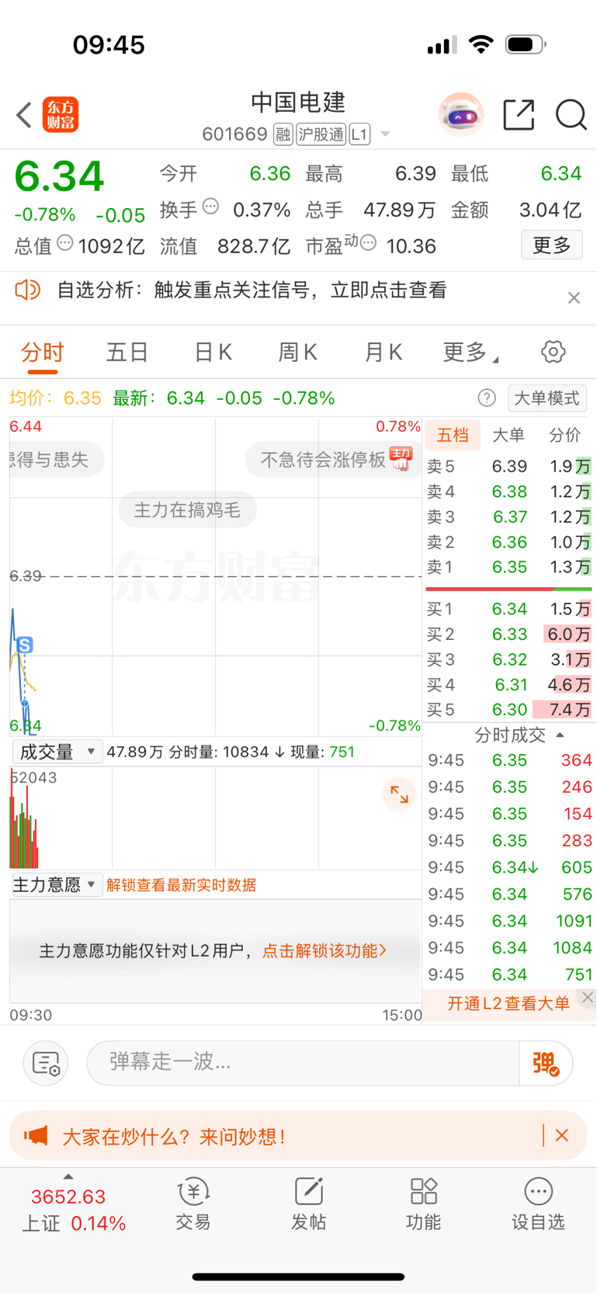Toggle 大单模式
Screen dimensions: 597x1293
point(547,398)
